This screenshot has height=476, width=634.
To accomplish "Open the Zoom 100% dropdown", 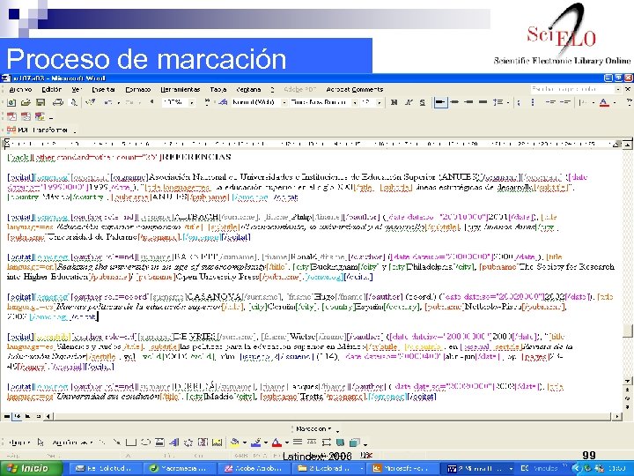I will tap(192, 103).
